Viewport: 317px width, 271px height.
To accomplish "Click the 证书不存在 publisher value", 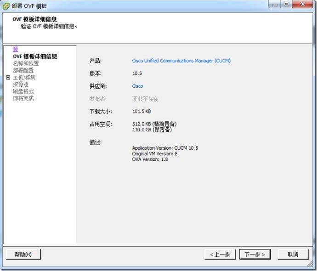I will pyautogui.click(x=145, y=99).
